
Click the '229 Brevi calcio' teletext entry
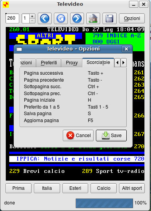click(x=37, y=171)
